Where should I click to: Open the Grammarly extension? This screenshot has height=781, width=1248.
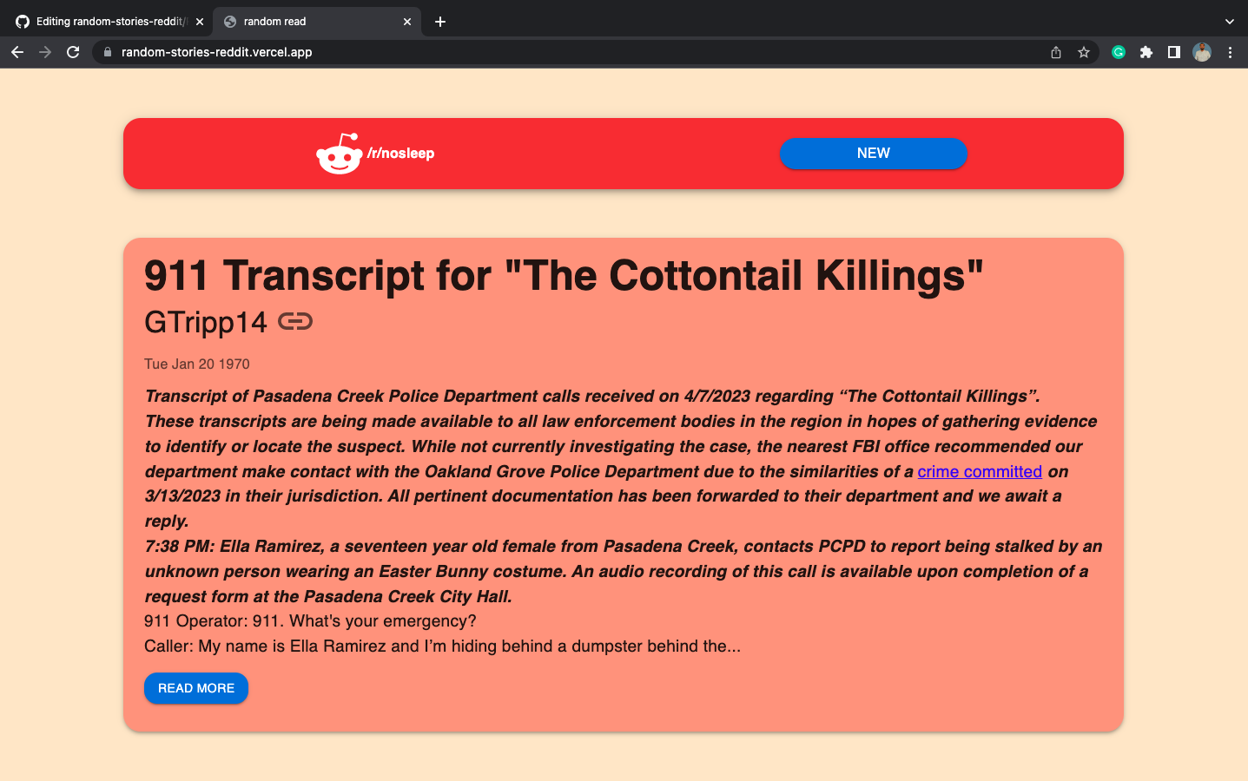click(x=1119, y=52)
